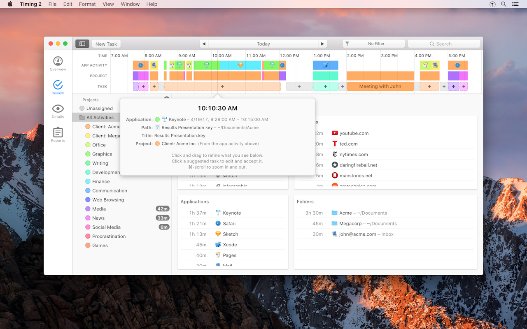Click the filter funnel icon in the toolbar

(x=347, y=44)
